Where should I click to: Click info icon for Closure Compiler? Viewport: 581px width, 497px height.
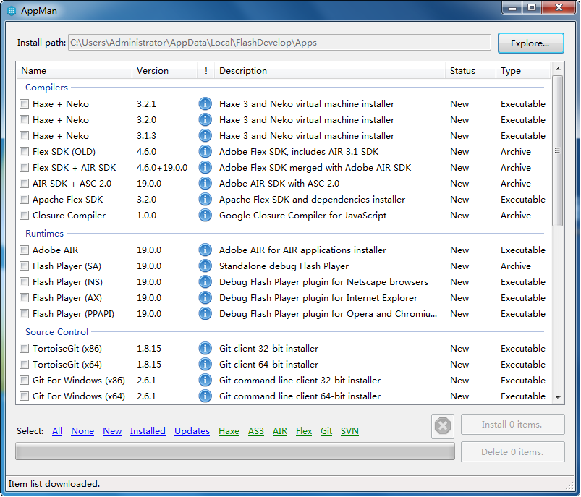point(205,216)
